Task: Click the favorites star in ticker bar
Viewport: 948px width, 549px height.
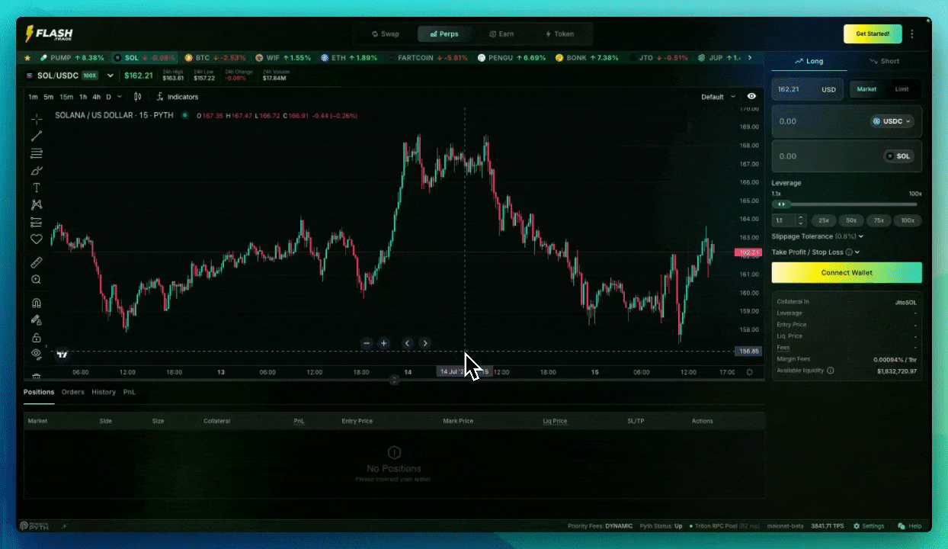Action: 28,58
